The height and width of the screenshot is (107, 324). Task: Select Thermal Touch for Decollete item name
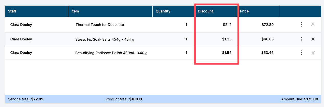coord(100,25)
